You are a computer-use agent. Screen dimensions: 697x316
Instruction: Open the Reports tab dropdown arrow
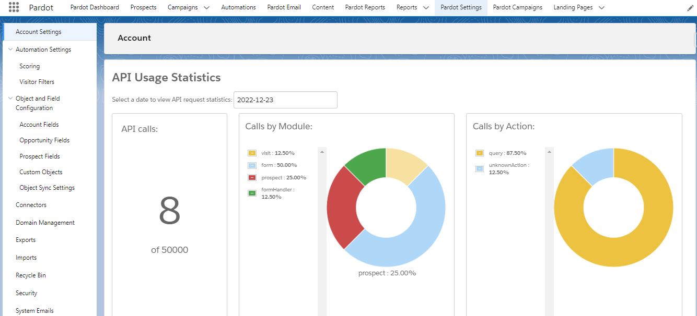[x=426, y=8]
